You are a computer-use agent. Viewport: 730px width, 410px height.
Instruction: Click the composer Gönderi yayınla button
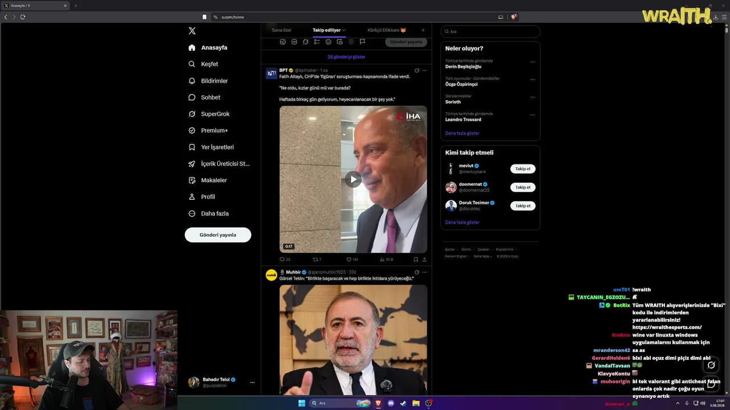click(x=406, y=42)
